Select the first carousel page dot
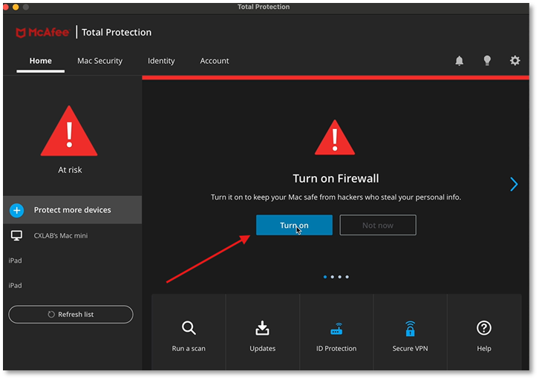Viewport: 539px width, 380px height. (325, 277)
